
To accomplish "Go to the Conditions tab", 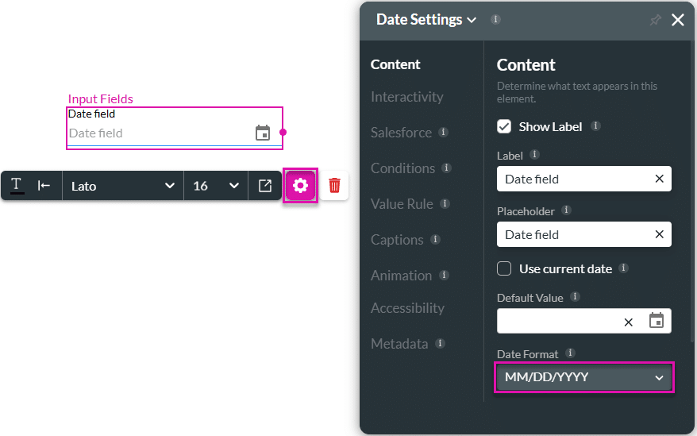I will tap(402, 168).
